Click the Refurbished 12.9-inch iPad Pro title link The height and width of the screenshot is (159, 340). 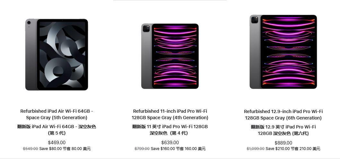(283, 115)
